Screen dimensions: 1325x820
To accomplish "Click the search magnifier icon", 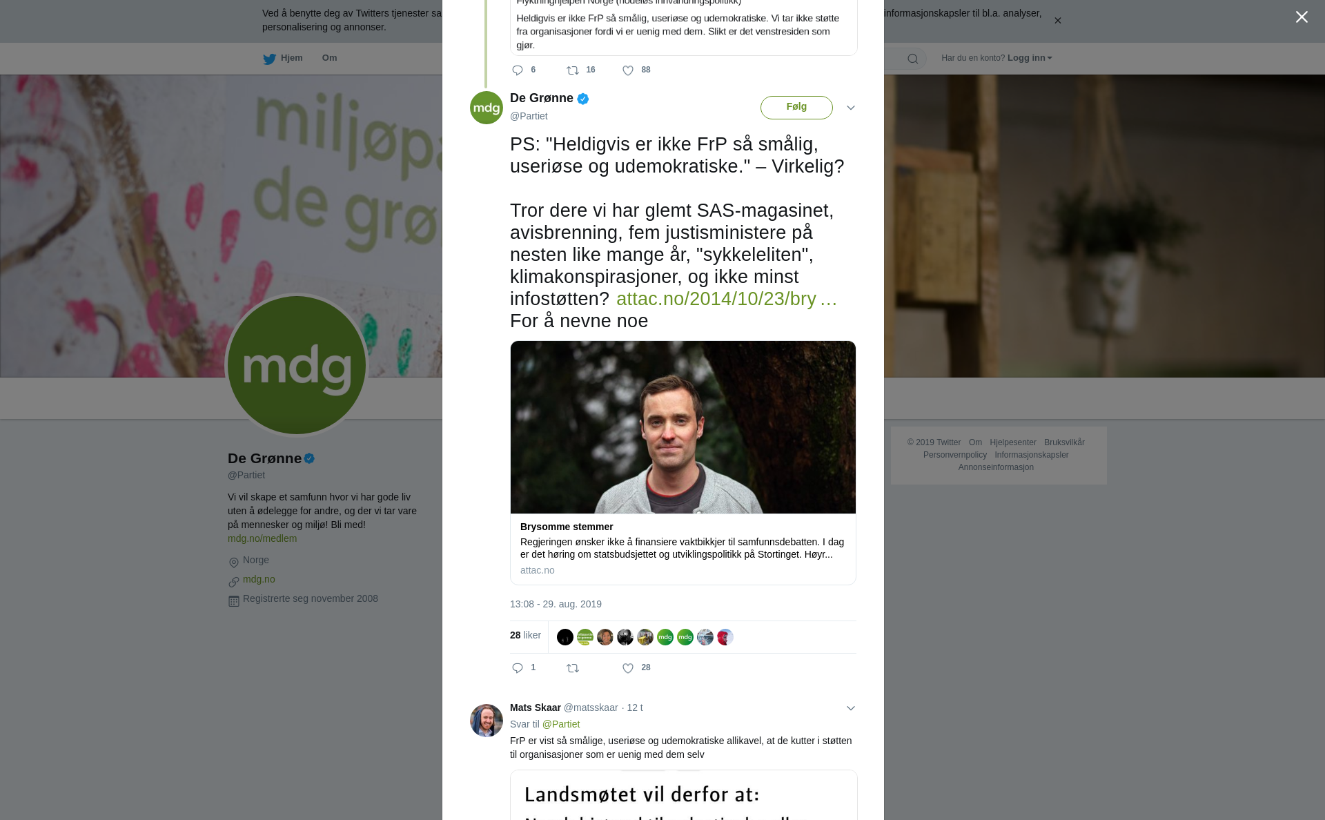I will pos(913,59).
